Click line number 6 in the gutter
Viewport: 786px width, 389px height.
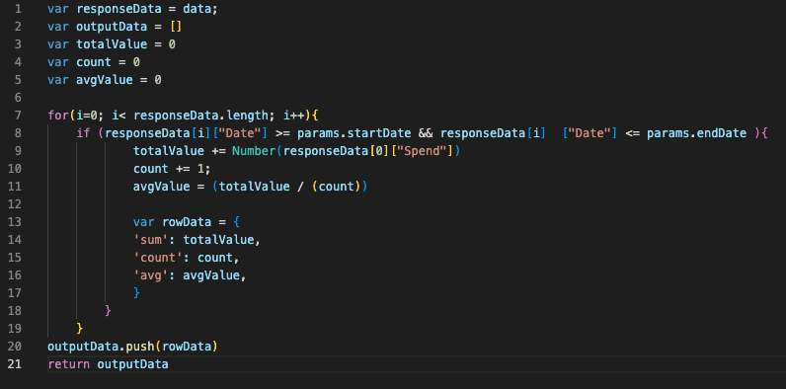coord(18,97)
